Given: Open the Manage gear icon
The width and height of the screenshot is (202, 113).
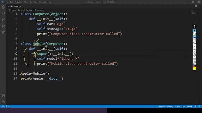Looking at the screenshot, I should pos(3,102).
